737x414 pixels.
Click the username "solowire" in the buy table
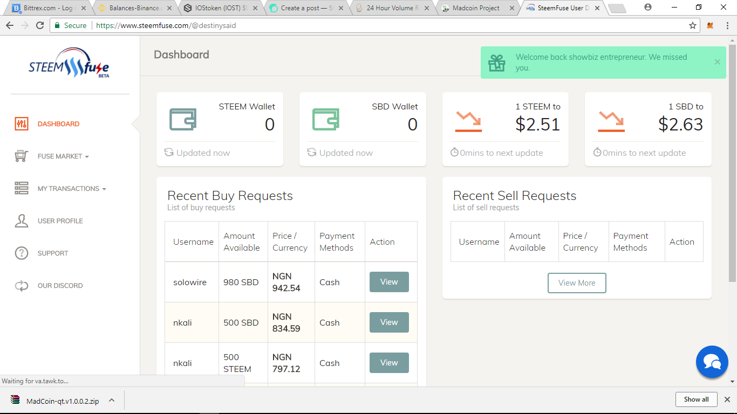190,282
